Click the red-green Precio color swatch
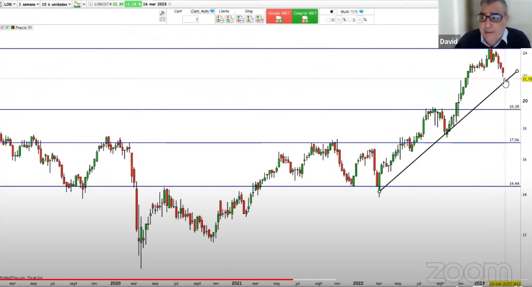532x287 pixels. (x=13, y=28)
